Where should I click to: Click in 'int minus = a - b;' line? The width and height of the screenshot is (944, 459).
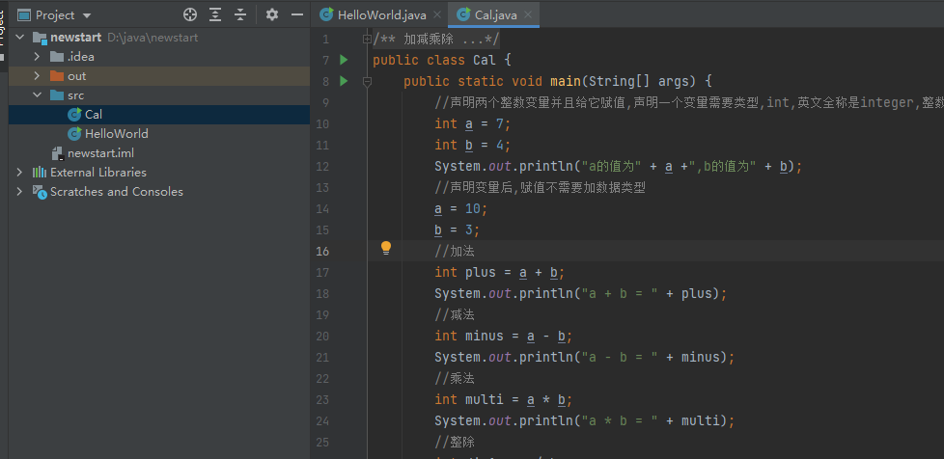(503, 336)
